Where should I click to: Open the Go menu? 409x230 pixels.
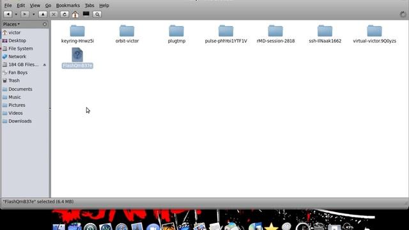click(x=49, y=6)
